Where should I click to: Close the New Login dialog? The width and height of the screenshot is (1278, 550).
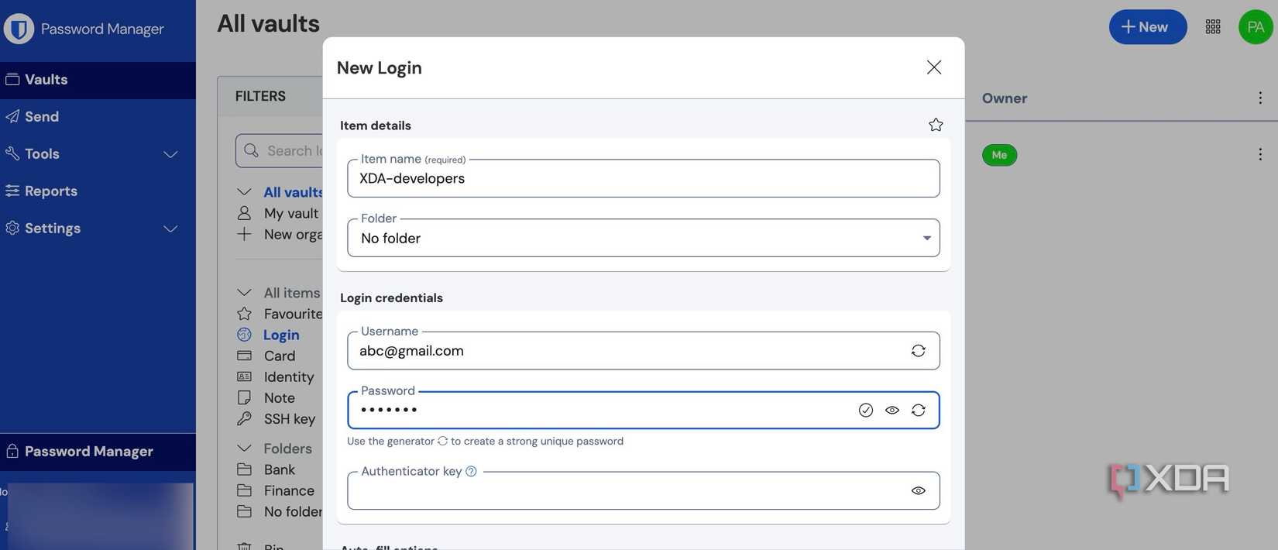point(934,67)
